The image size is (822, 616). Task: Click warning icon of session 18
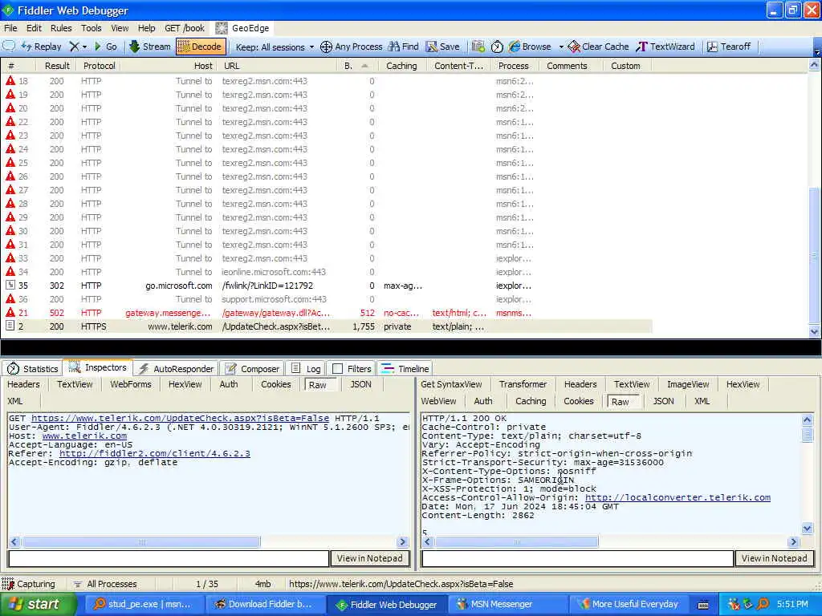pyautogui.click(x=10, y=81)
